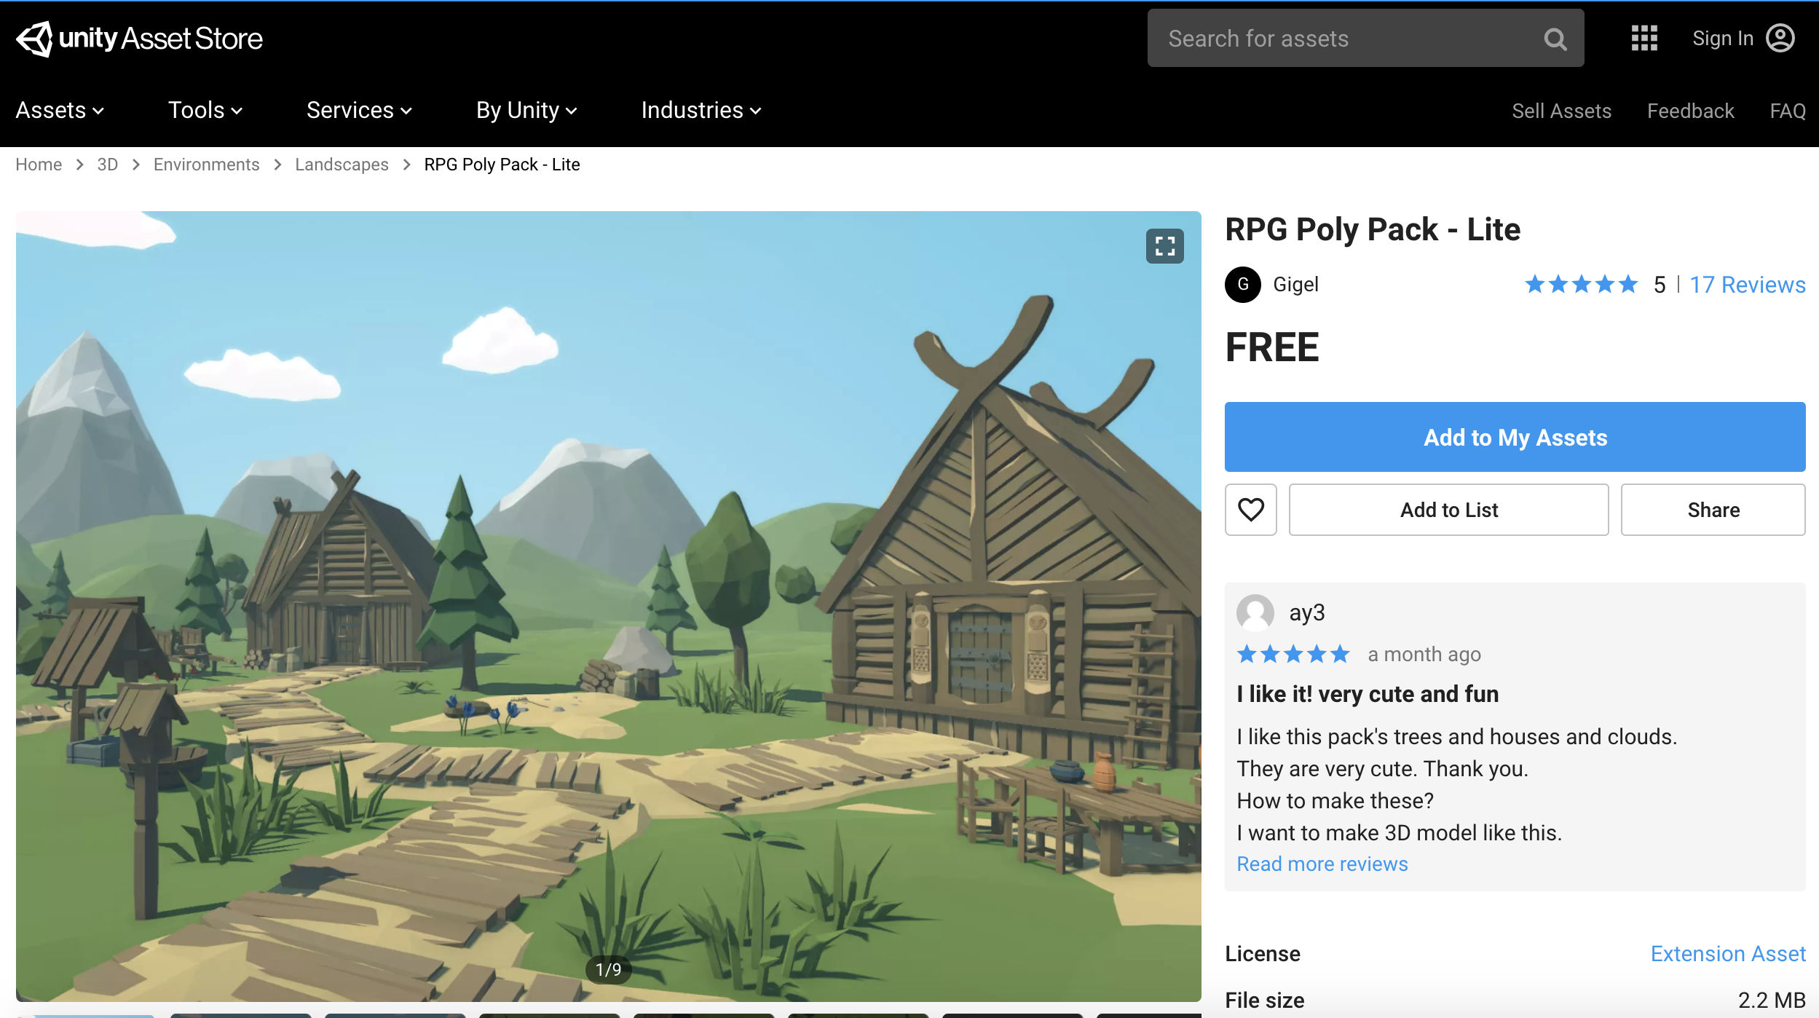
Task: Expand the By Unity dropdown
Action: point(526,111)
